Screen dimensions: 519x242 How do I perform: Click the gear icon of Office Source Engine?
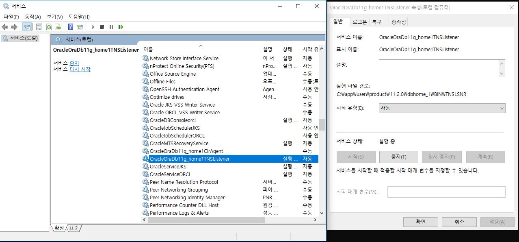[146, 74]
